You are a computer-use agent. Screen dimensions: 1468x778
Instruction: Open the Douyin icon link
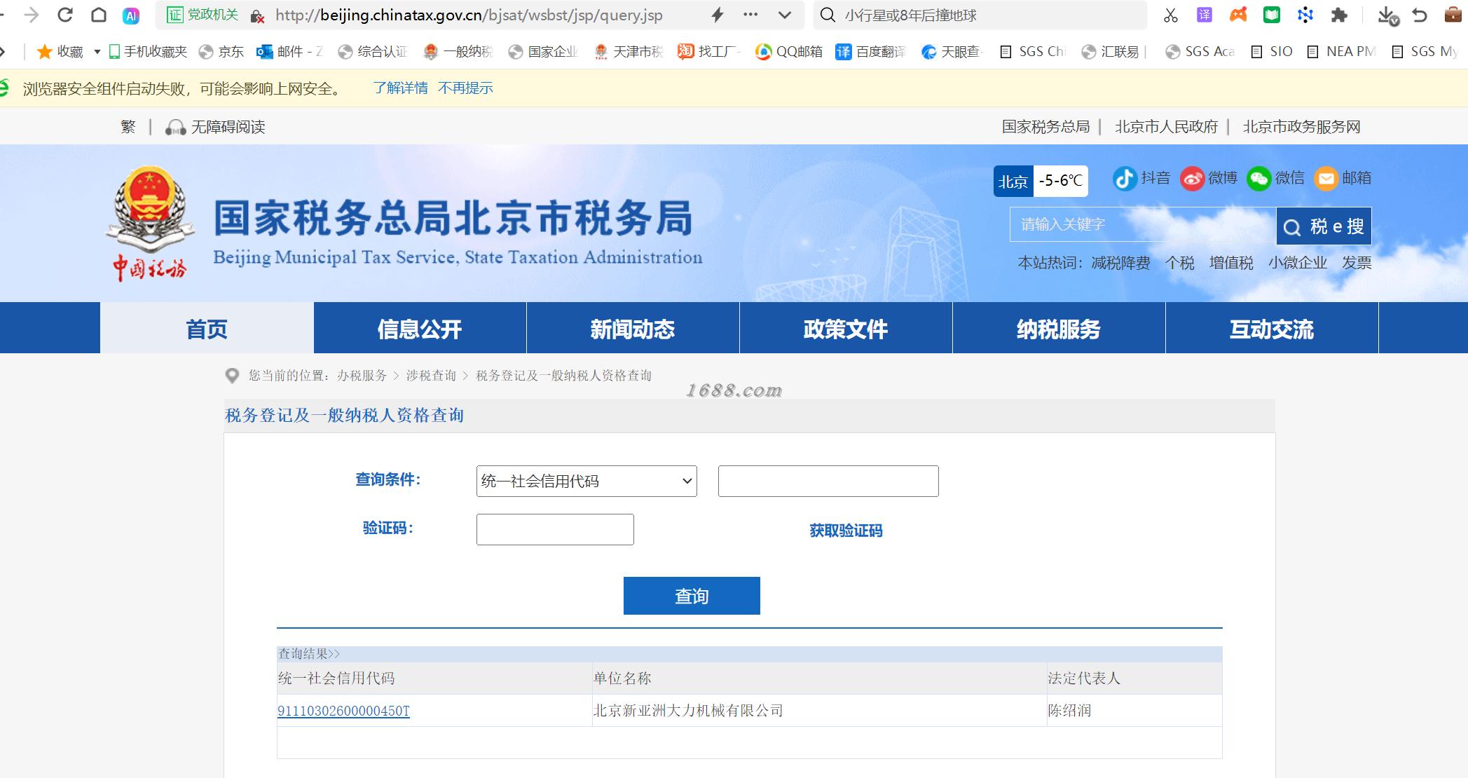[1125, 179]
